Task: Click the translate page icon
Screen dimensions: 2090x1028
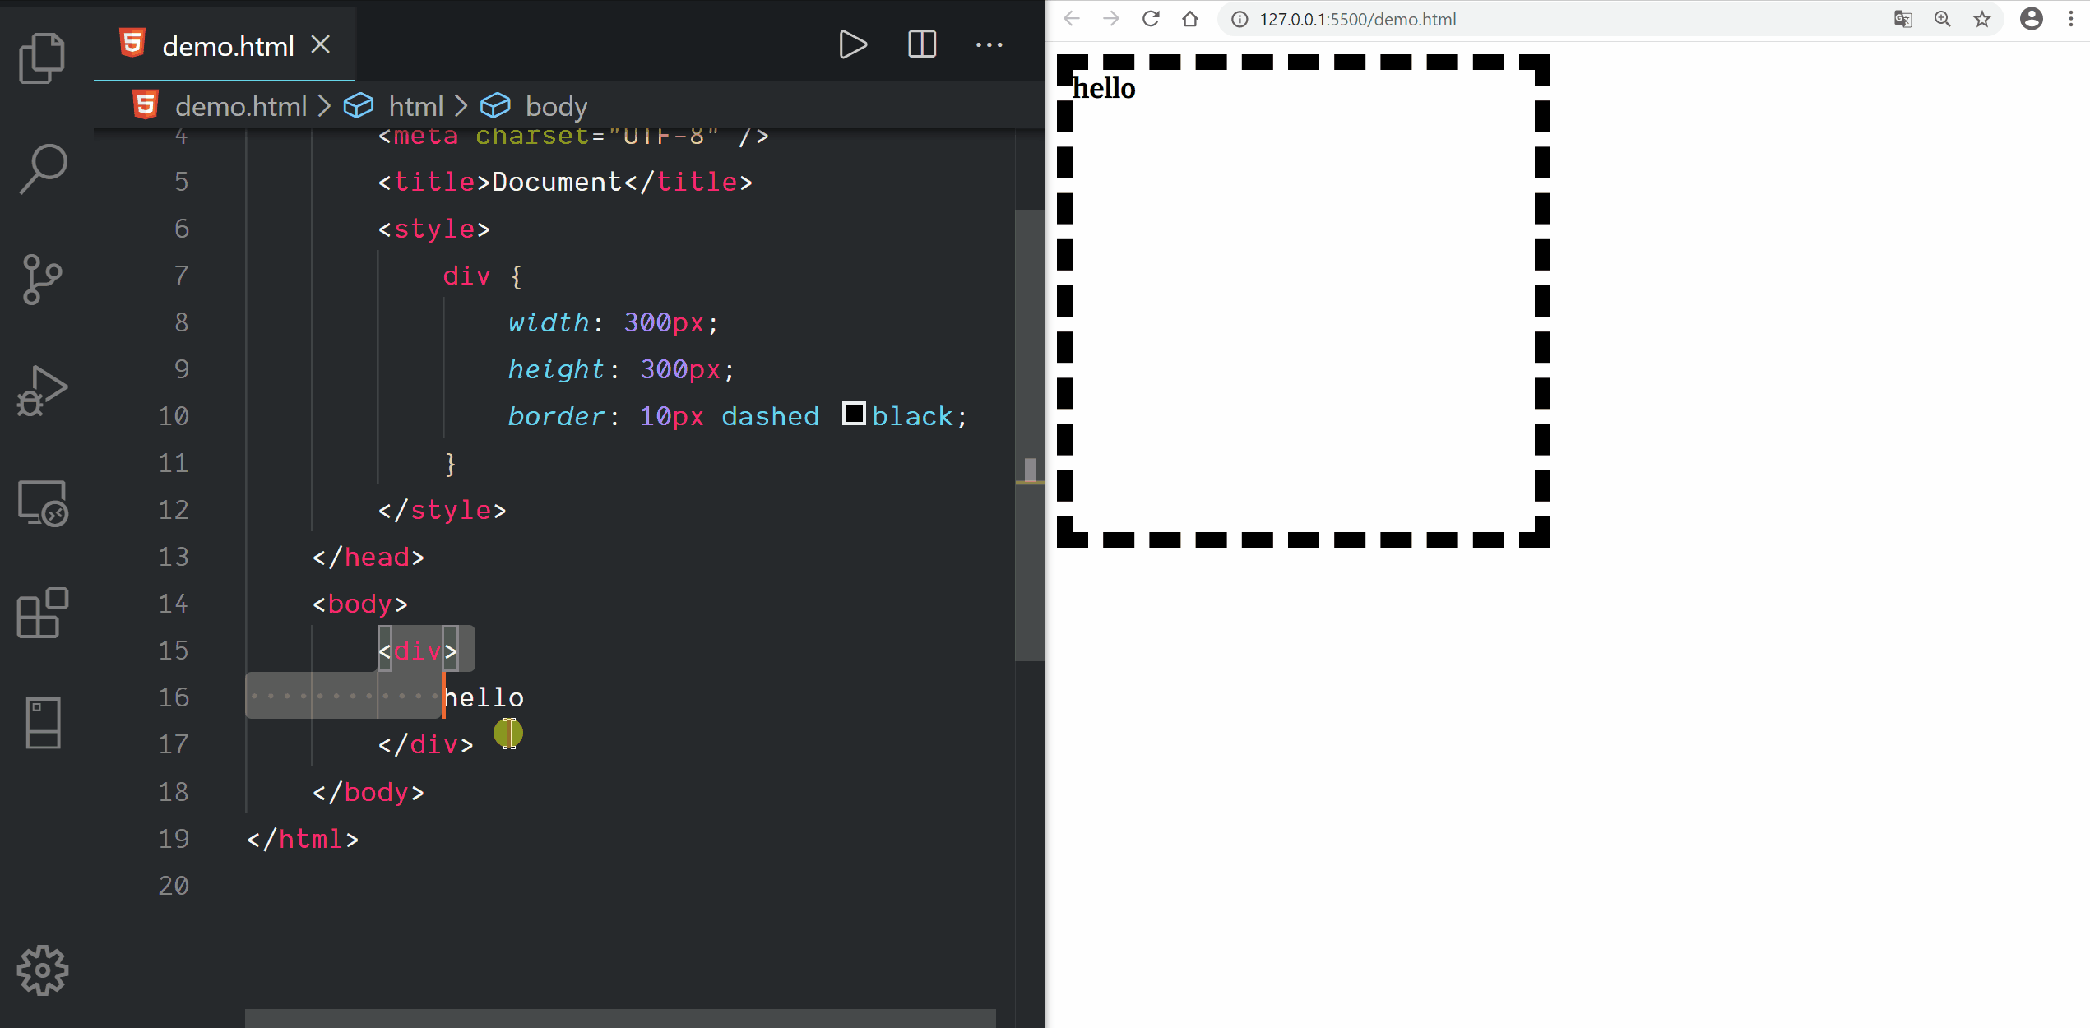Action: point(1902,19)
